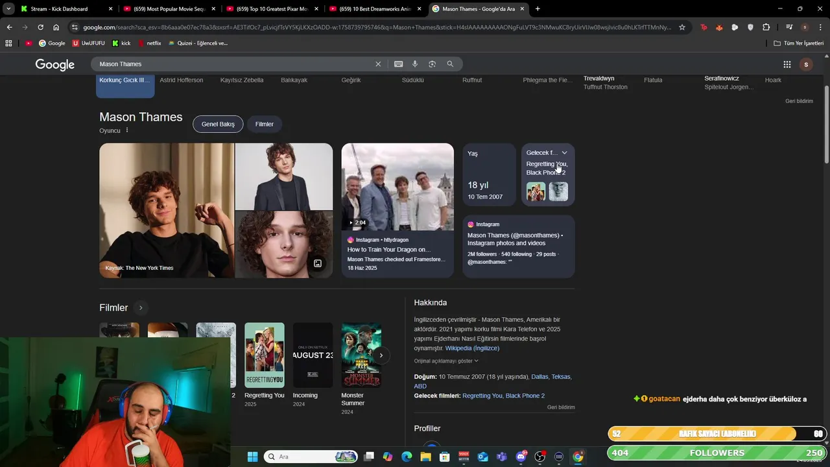Open Microsoft Store from the taskbar
830x467 pixels.
(x=445, y=457)
